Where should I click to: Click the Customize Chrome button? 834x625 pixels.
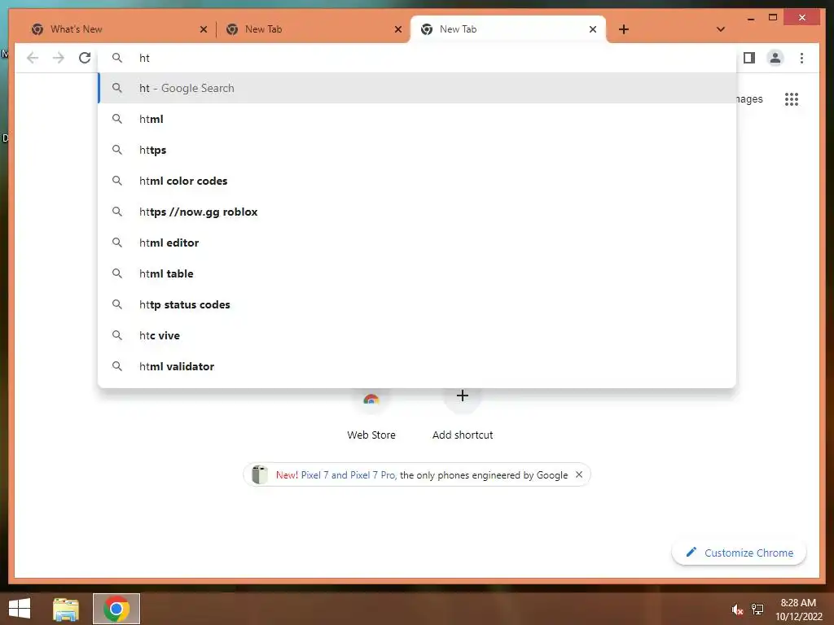click(740, 553)
